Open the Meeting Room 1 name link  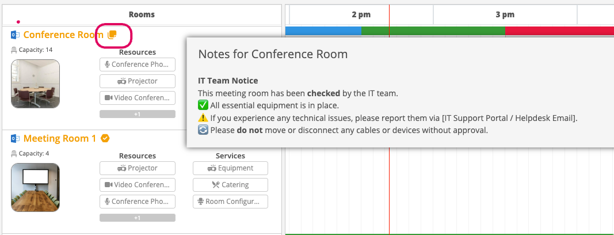pyautogui.click(x=60, y=139)
